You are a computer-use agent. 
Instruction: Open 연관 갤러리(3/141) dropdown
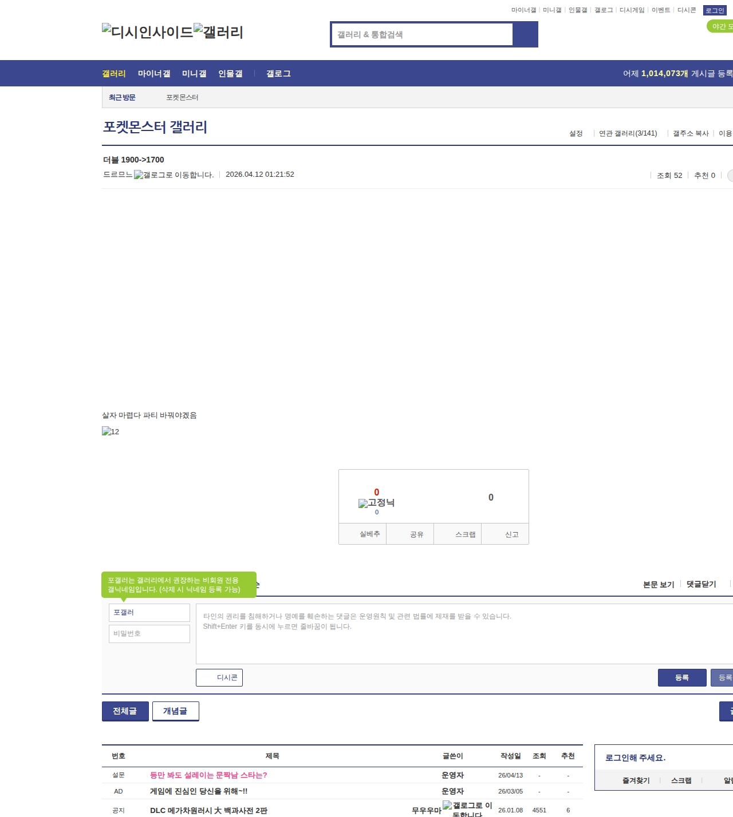pyautogui.click(x=628, y=133)
